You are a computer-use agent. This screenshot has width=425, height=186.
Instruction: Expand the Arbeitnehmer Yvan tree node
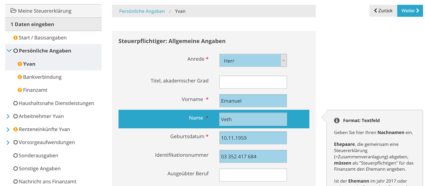[x=8, y=116]
